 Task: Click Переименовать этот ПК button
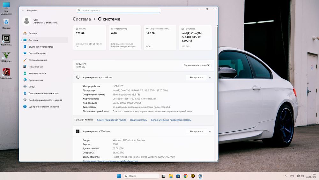[197, 66]
